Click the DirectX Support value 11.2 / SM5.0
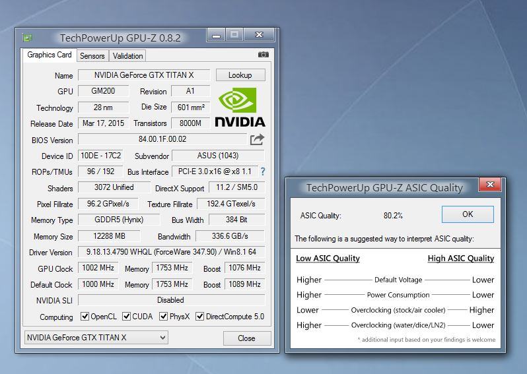The height and width of the screenshot is (374, 527). point(237,187)
